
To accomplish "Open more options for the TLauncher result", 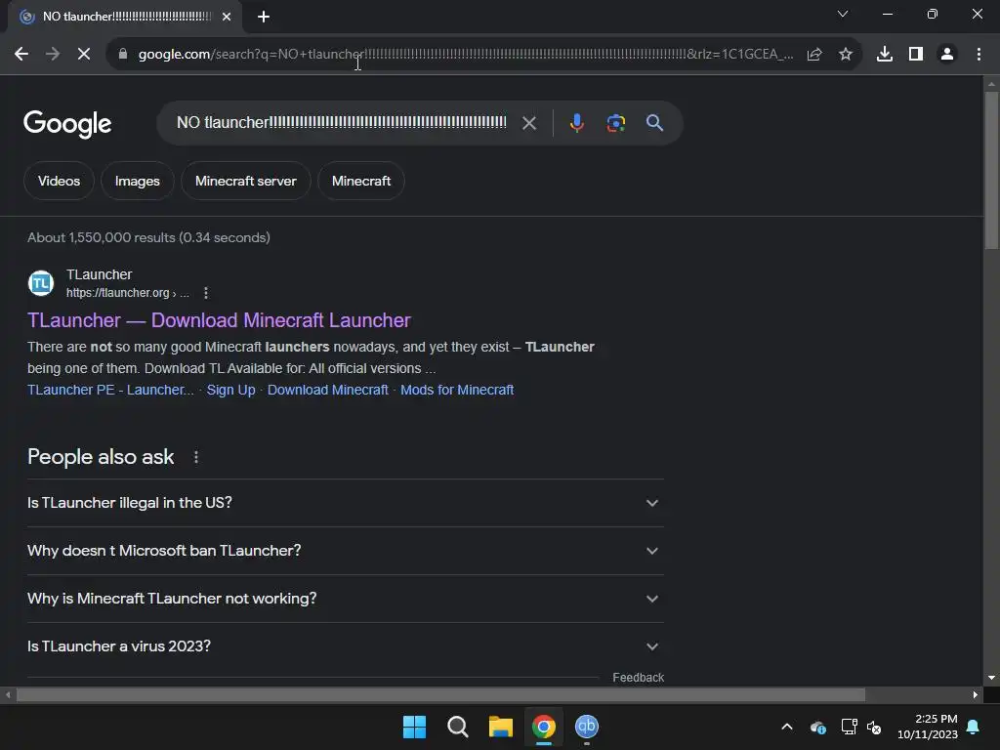I will 205,293.
